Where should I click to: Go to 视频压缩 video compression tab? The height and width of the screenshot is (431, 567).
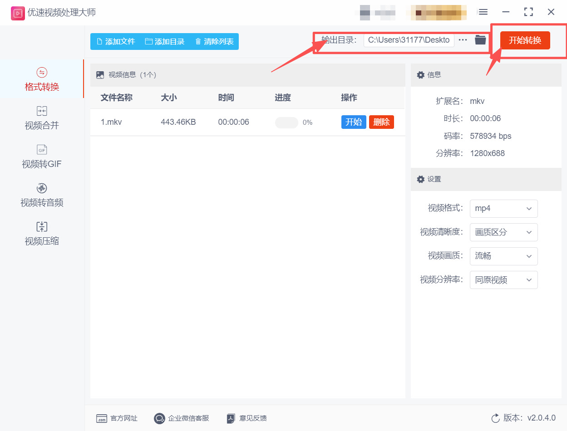pyautogui.click(x=42, y=234)
